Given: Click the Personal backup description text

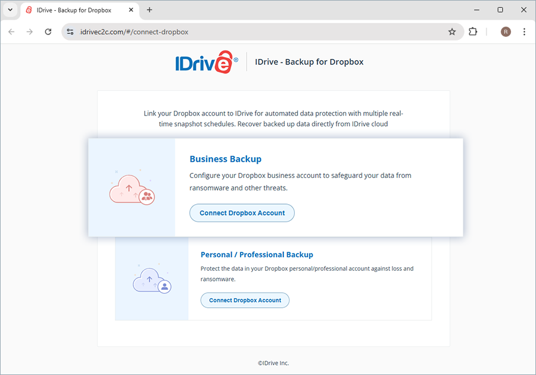Looking at the screenshot, I should tap(307, 274).
